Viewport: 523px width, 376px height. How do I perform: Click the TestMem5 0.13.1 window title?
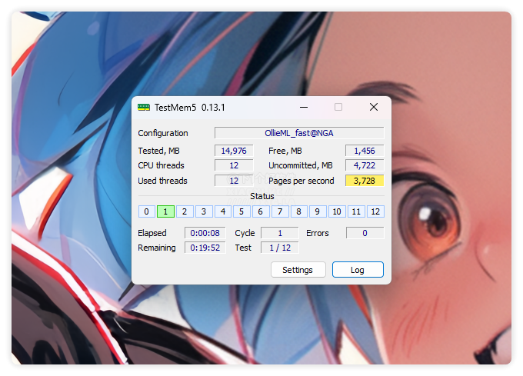pos(189,108)
